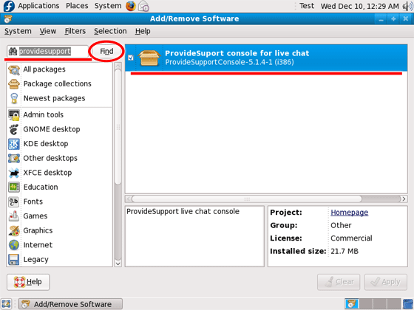Click the Show Desktop icon in bottom panel

7,304
